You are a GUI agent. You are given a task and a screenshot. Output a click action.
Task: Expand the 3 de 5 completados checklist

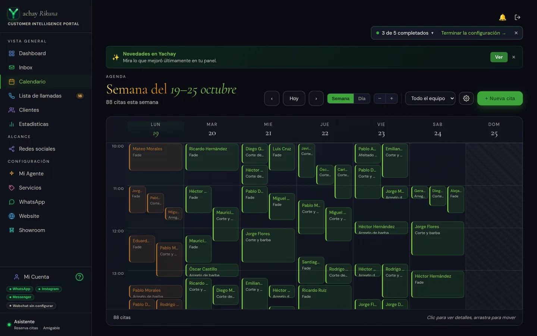405,33
